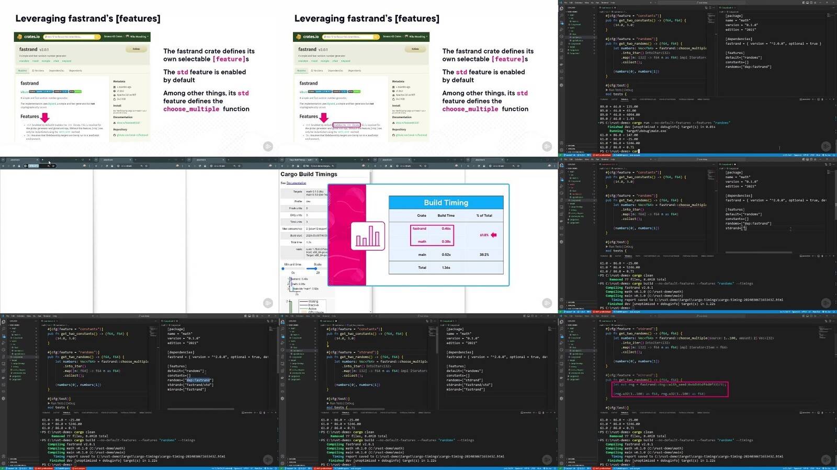Select the 'Cargo Build Timings' browser tab
Image resolution: width=837 pixels, height=470 pixels.
[302, 159]
